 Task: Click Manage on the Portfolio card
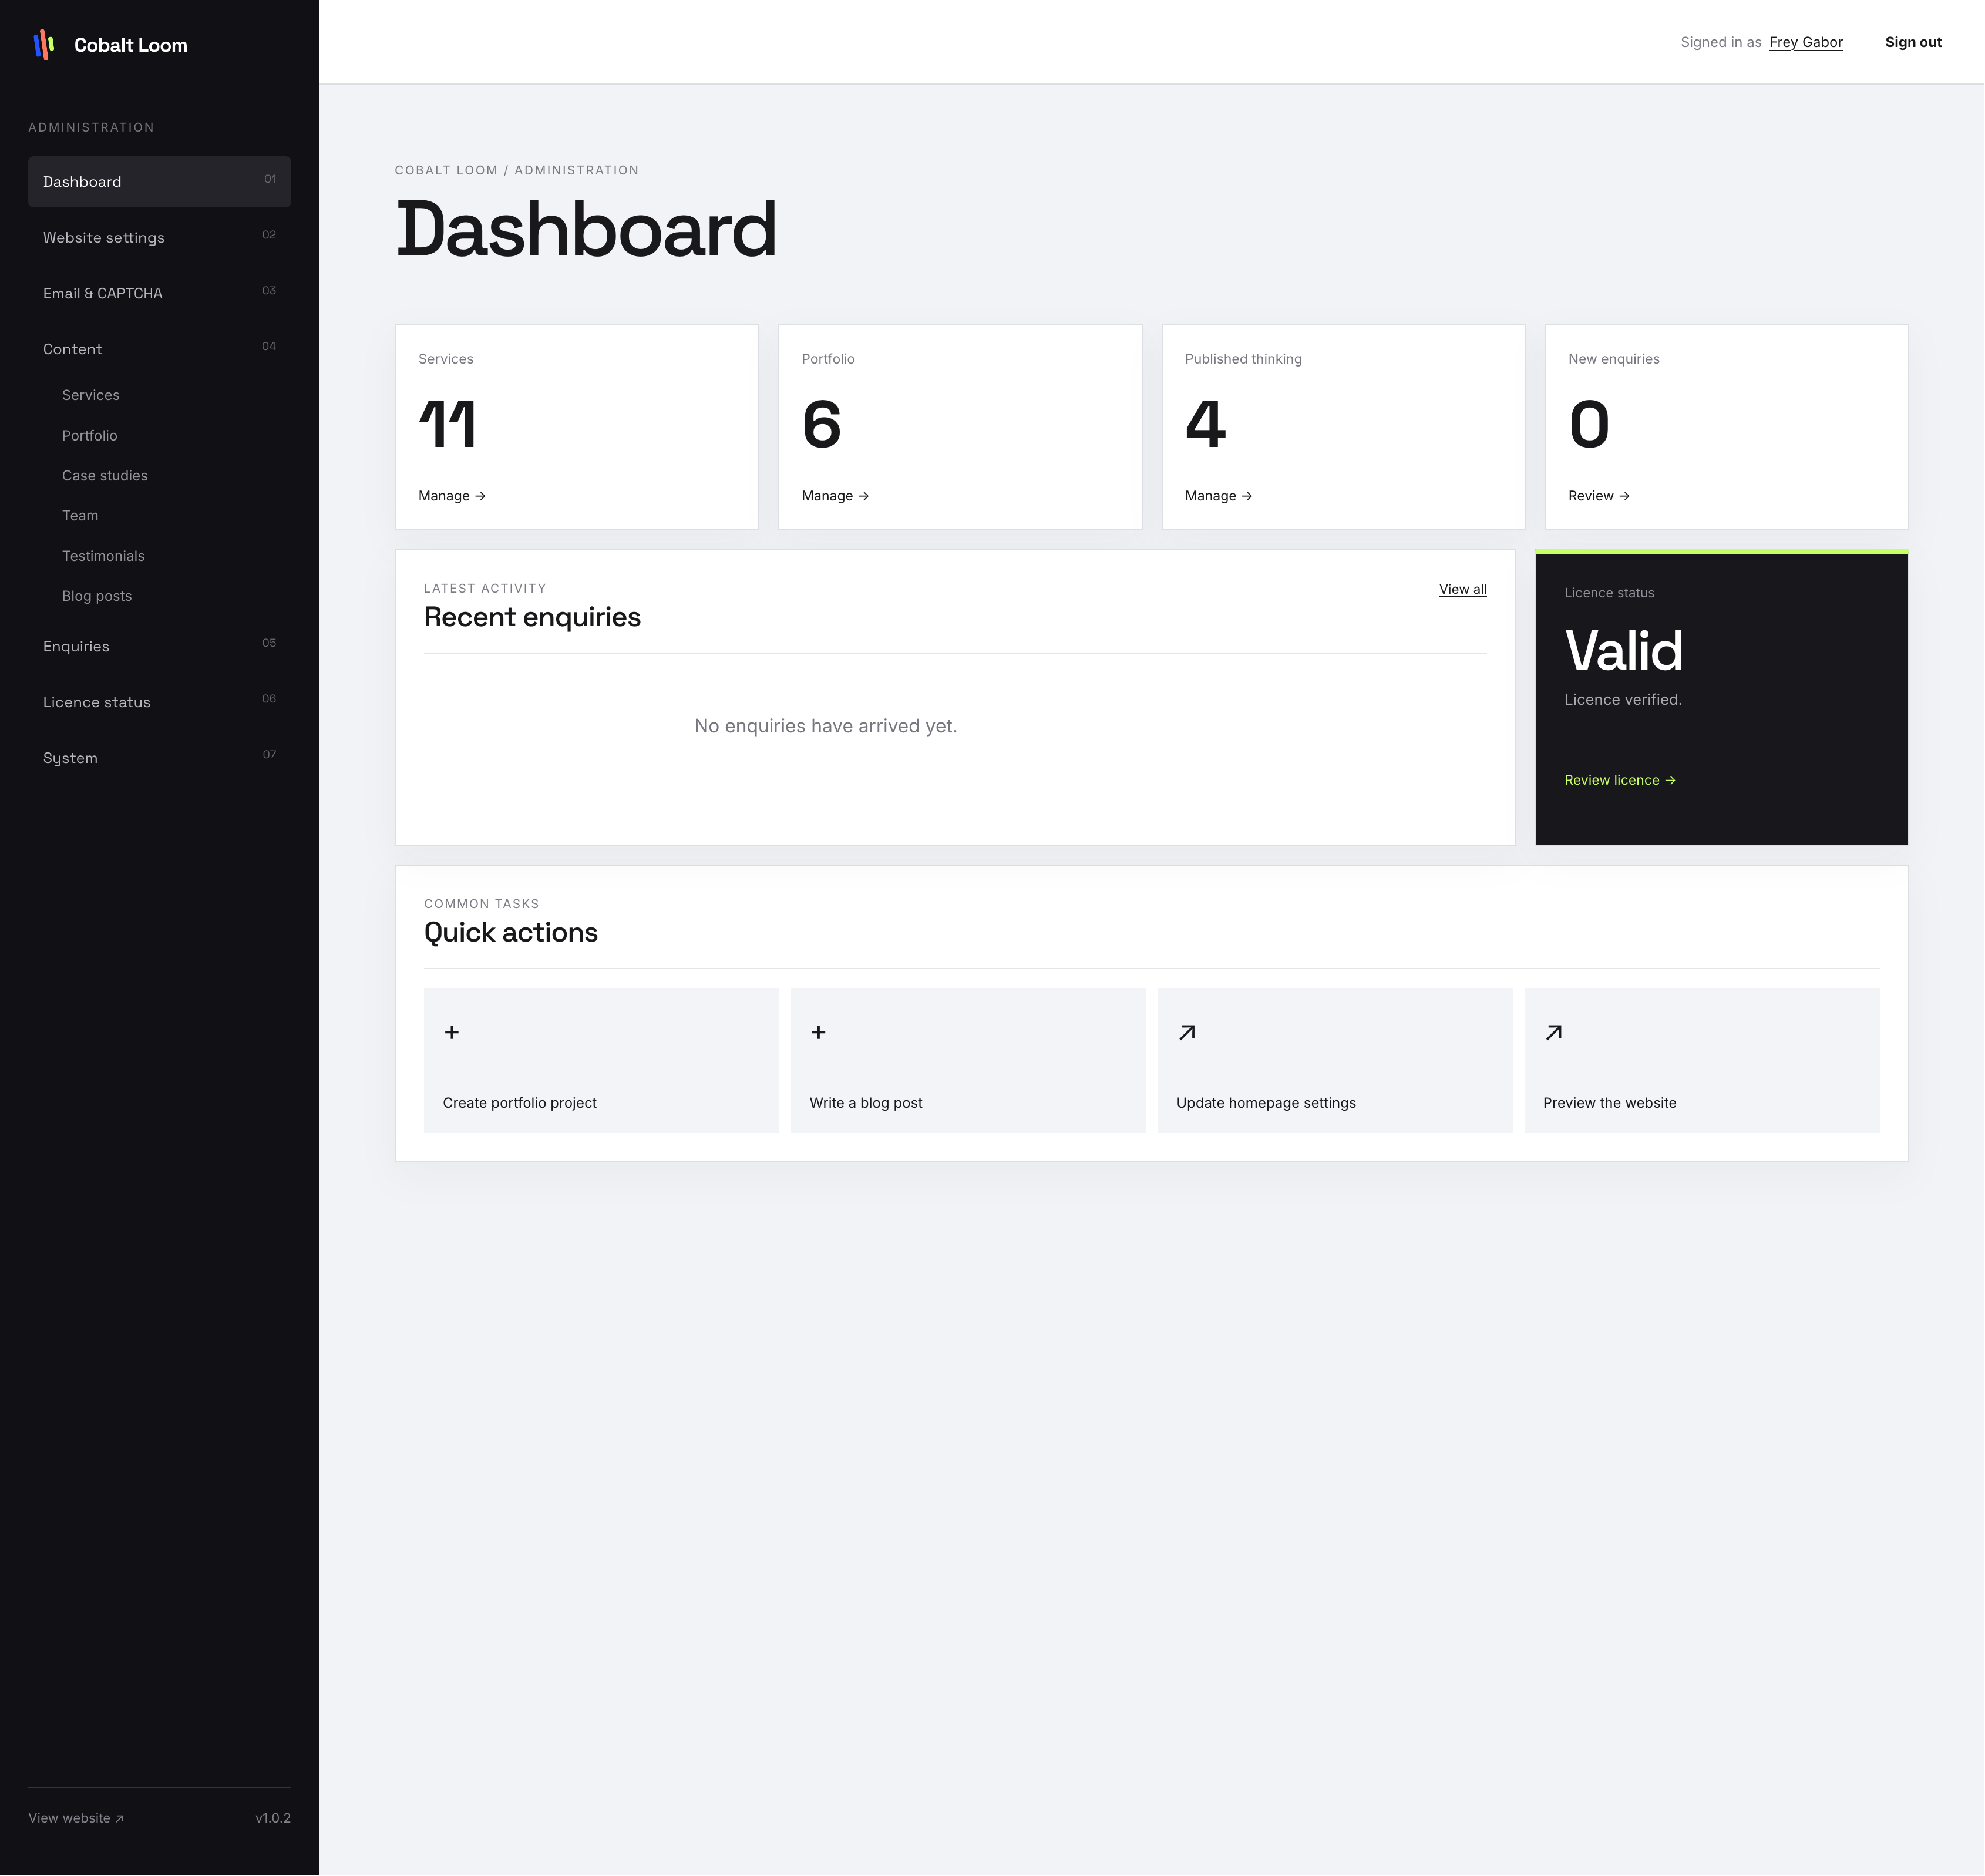(x=835, y=496)
